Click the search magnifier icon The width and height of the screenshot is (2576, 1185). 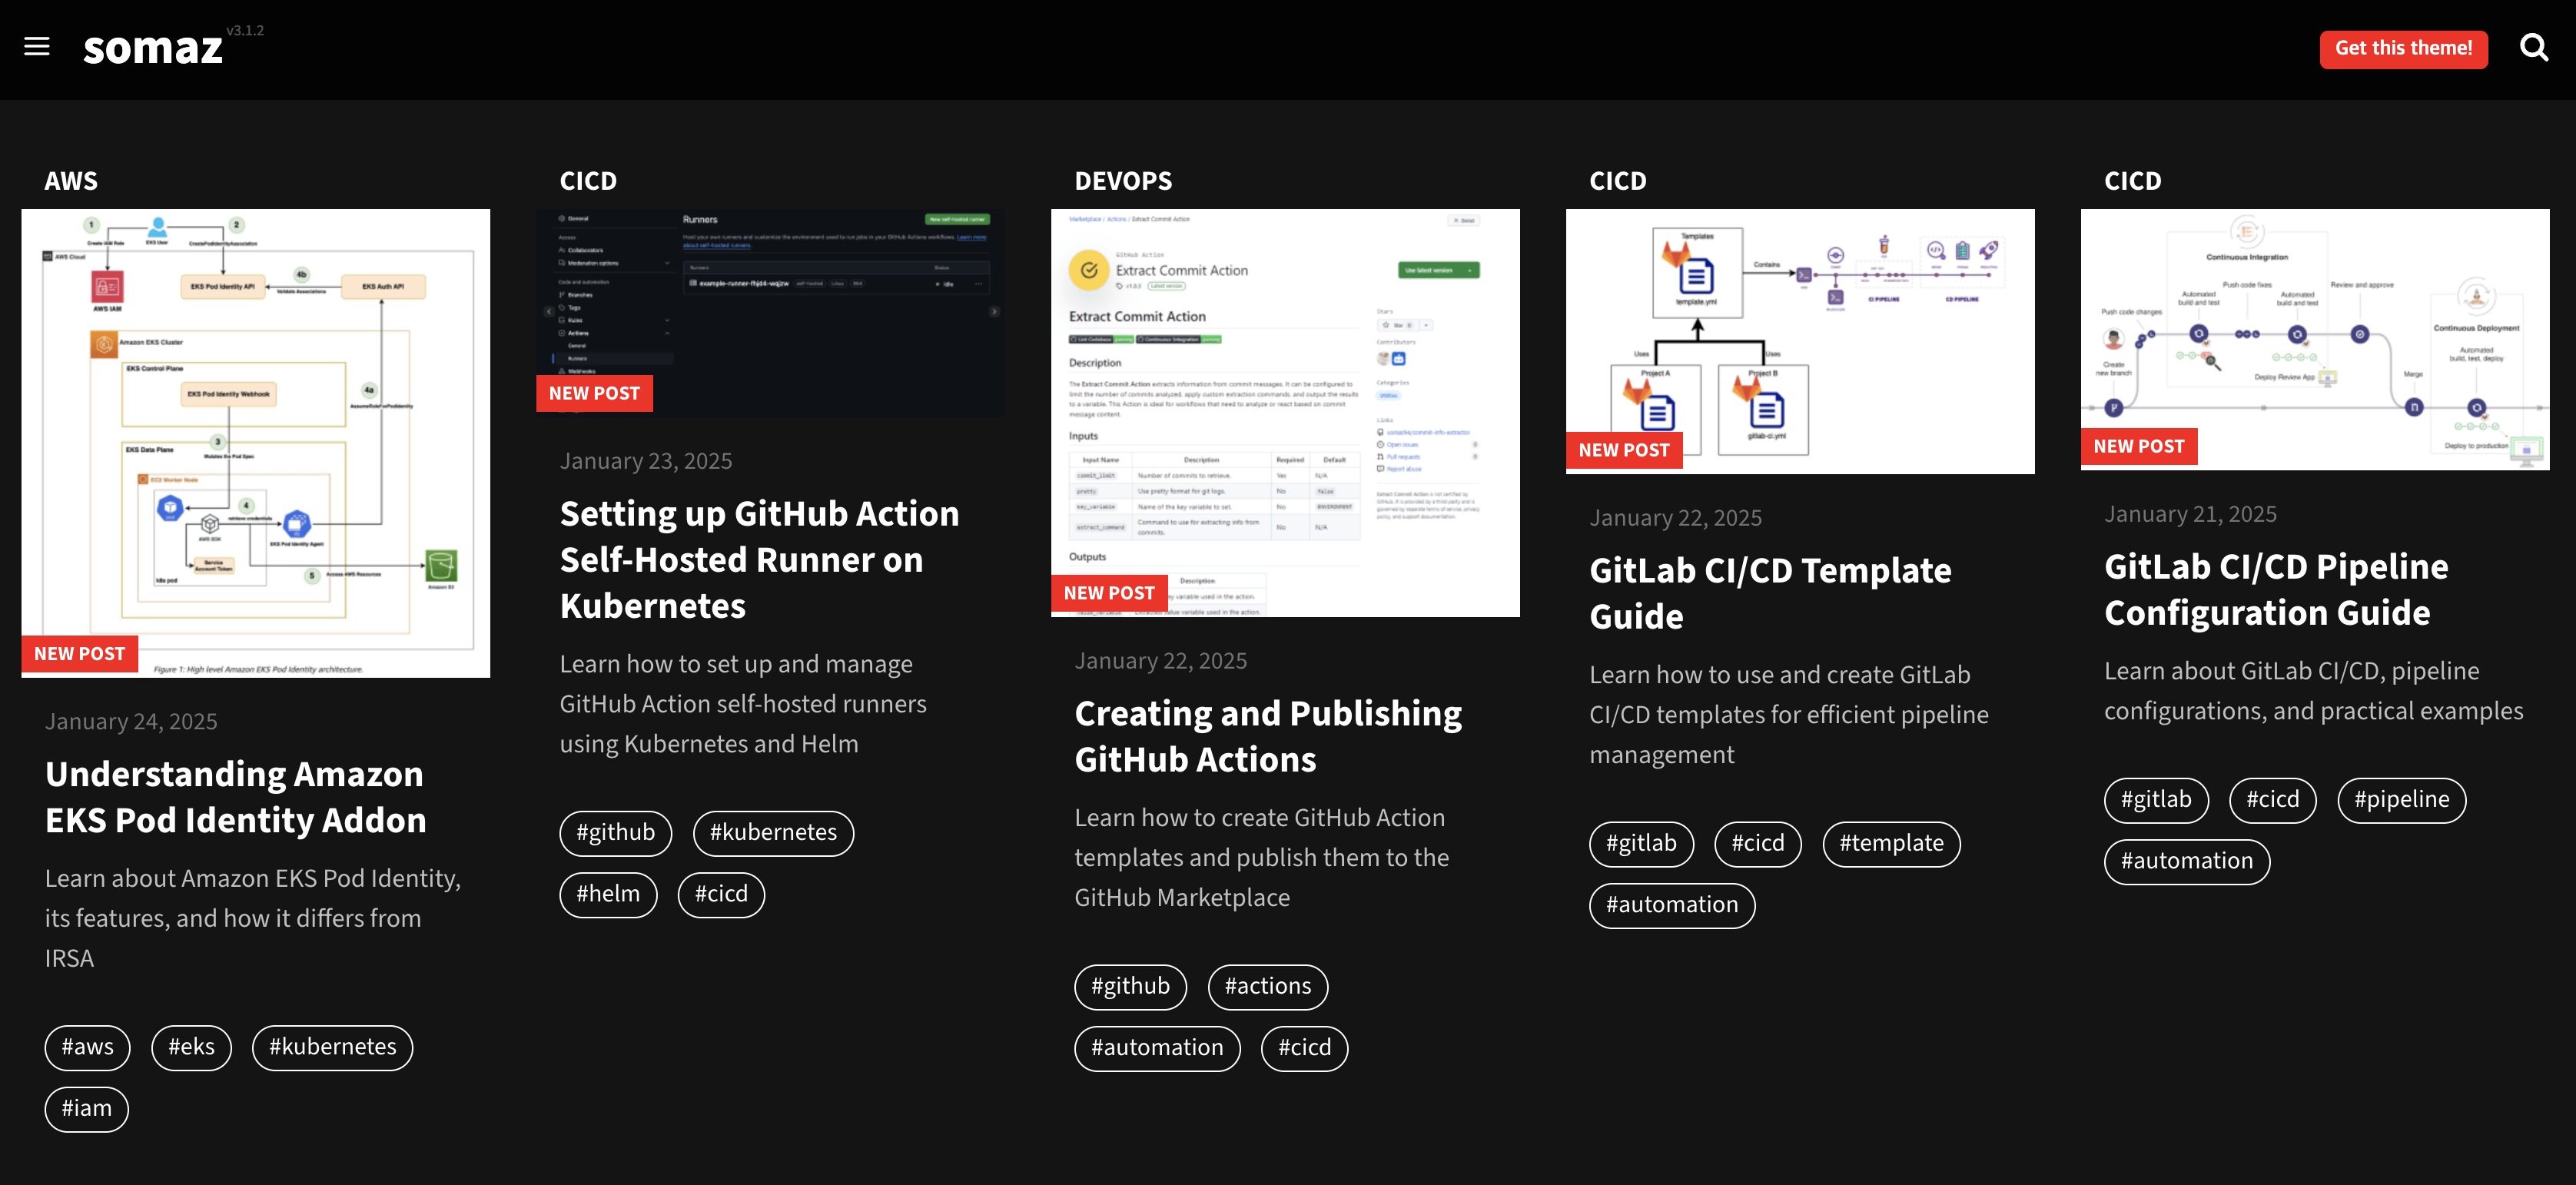coord(2533,47)
